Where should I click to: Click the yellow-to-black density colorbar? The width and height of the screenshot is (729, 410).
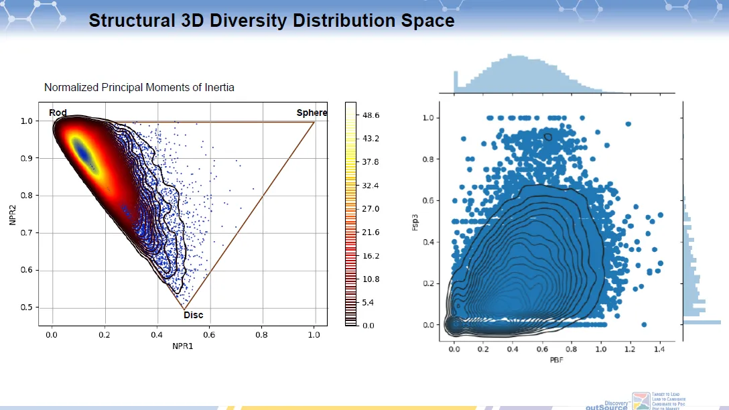[x=351, y=214]
